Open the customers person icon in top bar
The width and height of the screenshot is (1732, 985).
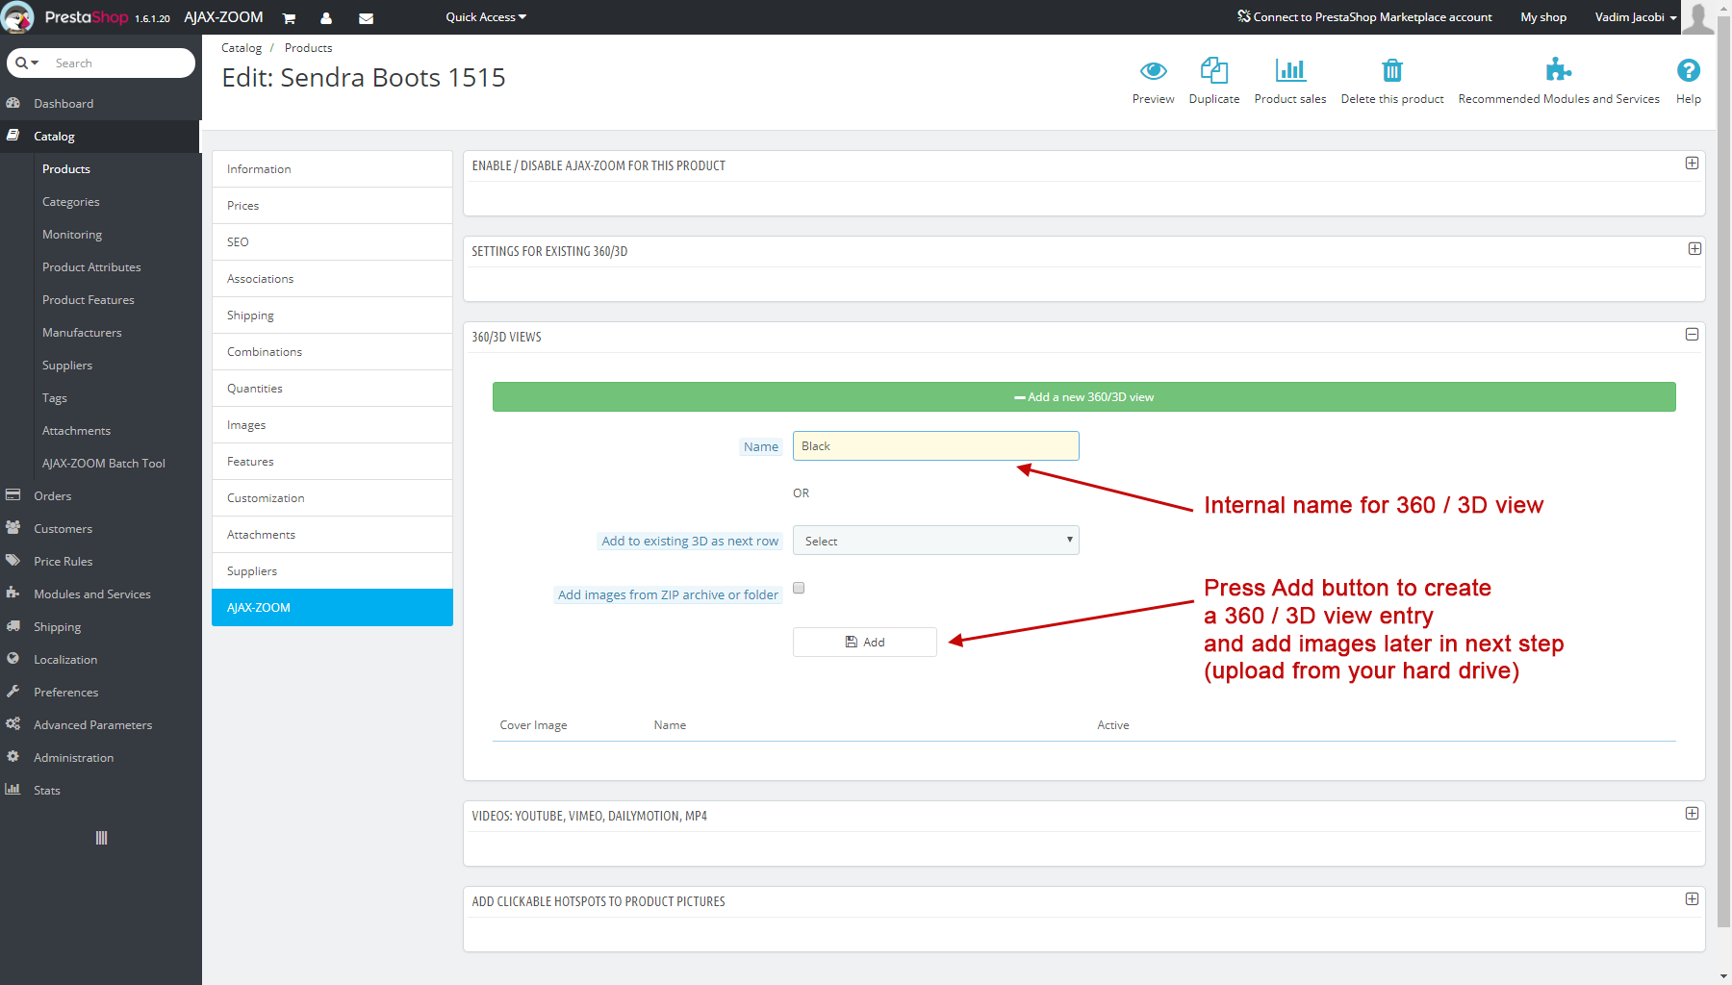326,18
